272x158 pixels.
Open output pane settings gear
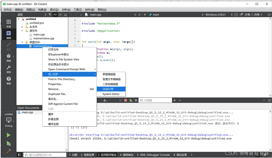click(x=136, y=100)
